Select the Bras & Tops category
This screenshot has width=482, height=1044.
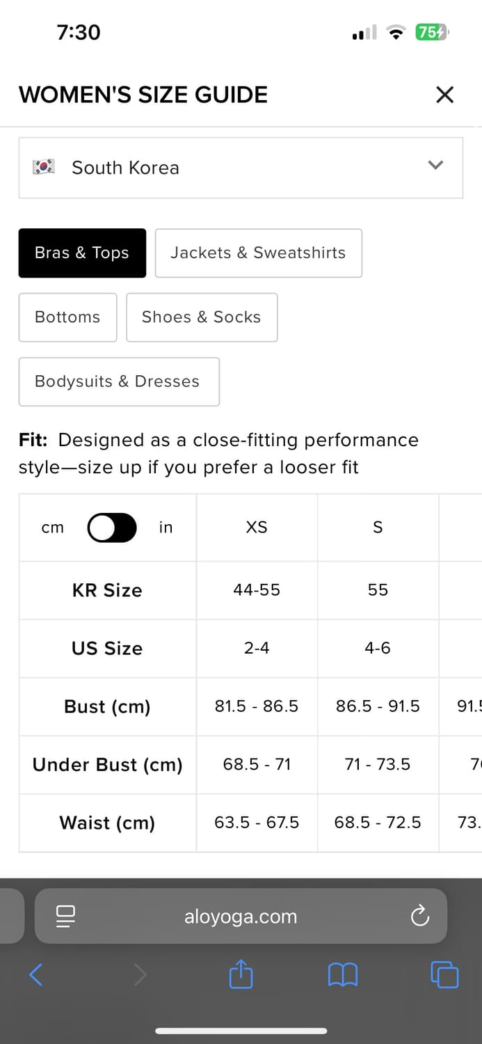[x=82, y=253]
